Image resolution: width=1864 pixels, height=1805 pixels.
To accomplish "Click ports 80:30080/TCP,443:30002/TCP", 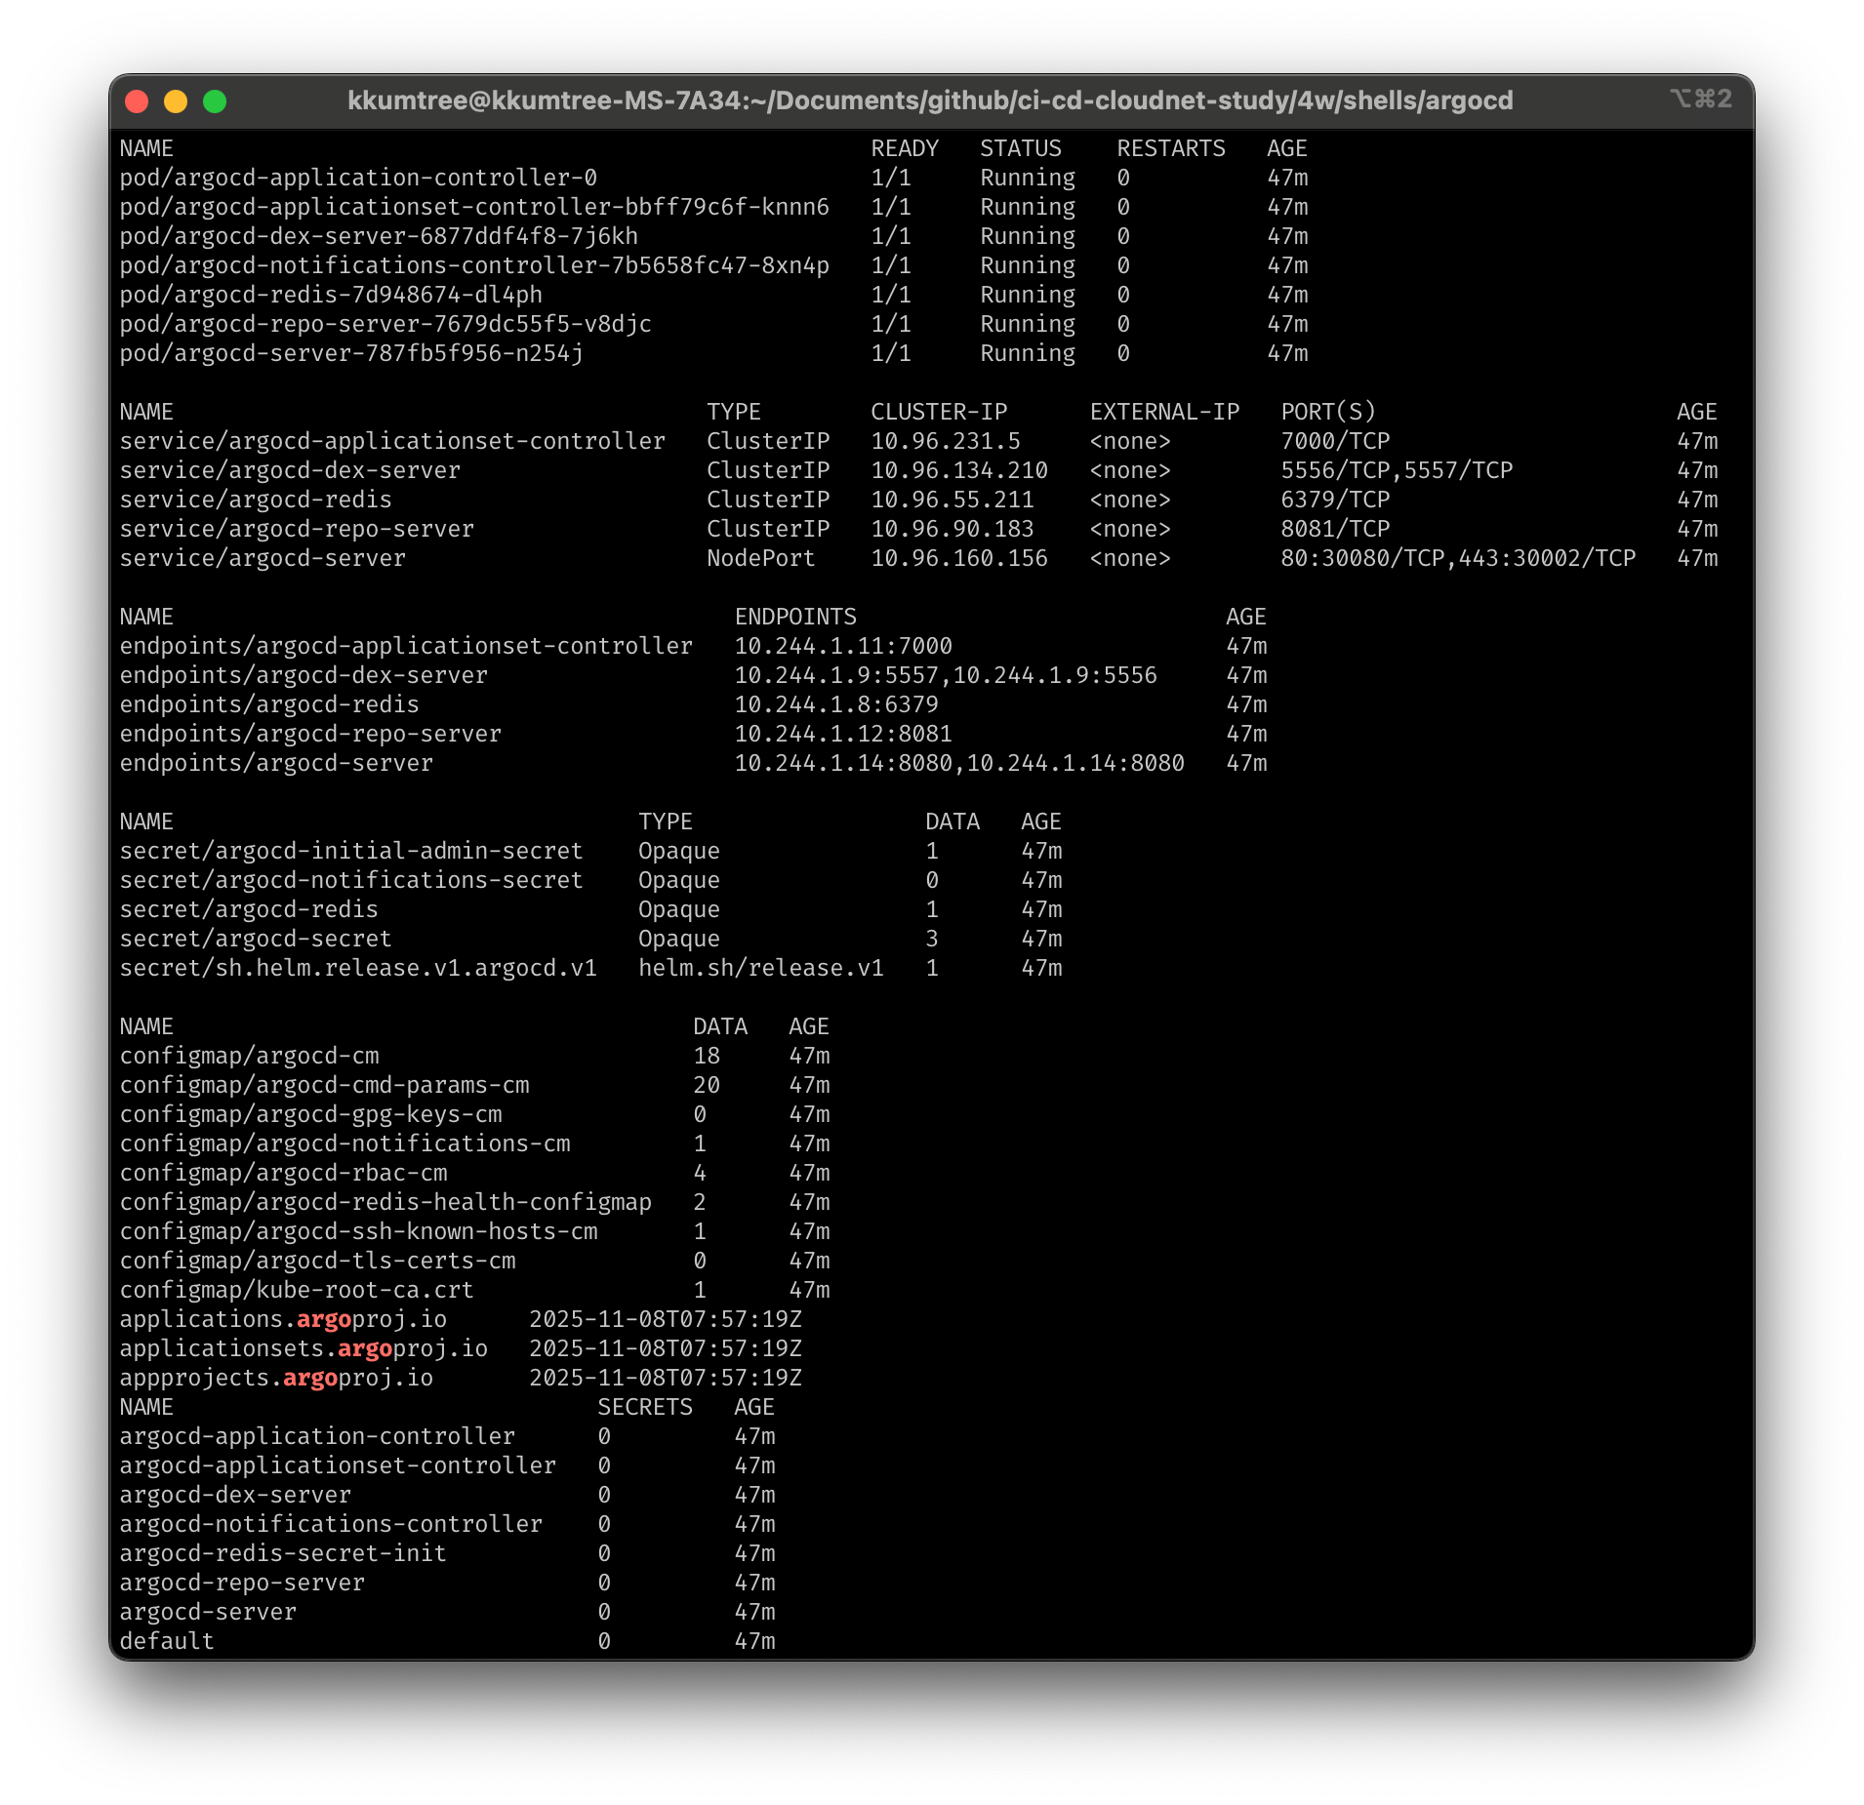I will [1458, 559].
